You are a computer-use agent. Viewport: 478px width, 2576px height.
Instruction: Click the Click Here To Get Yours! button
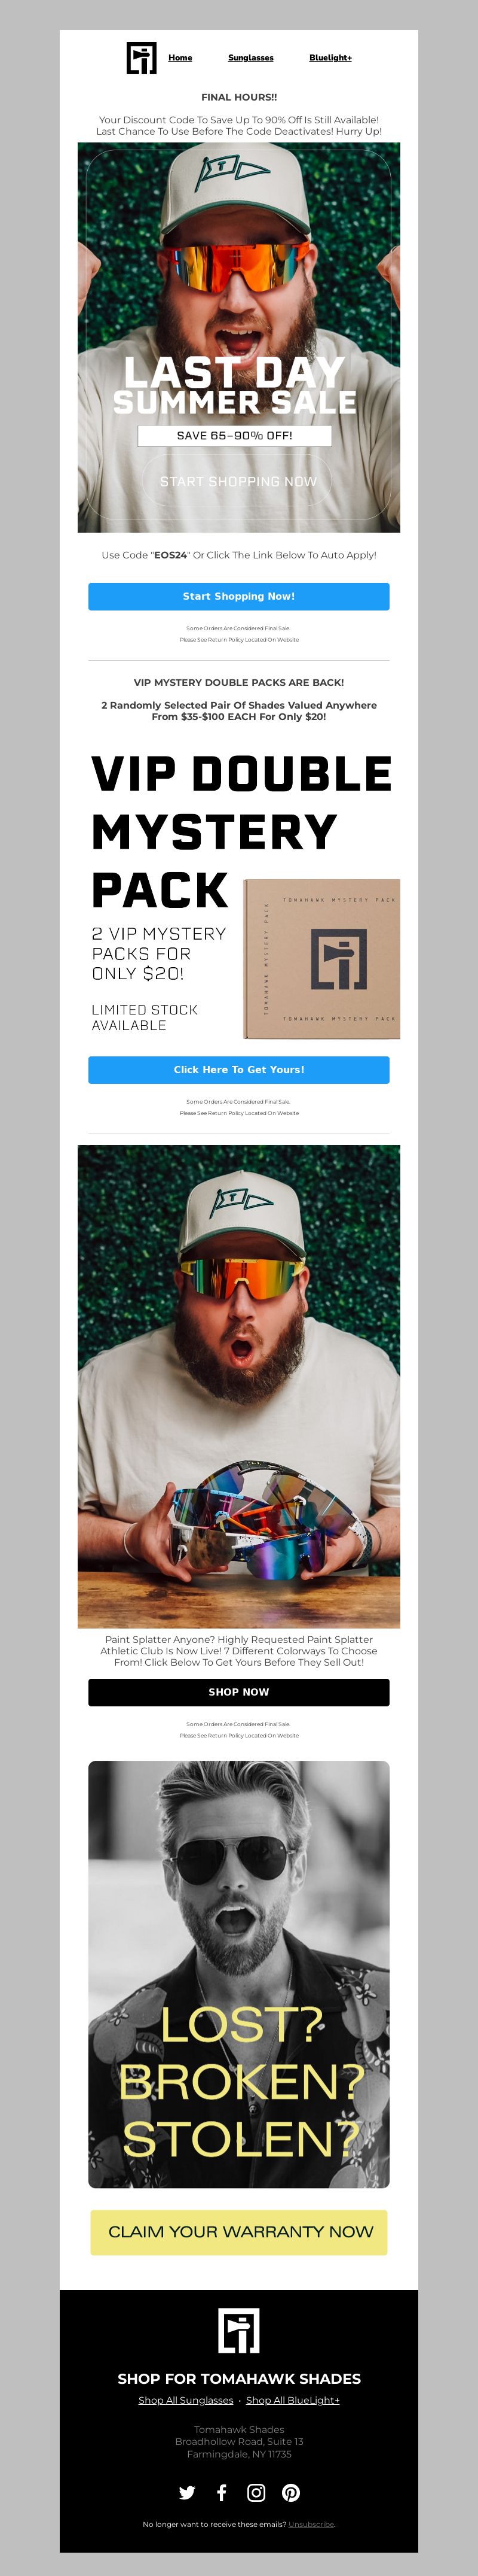point(238,1069)
